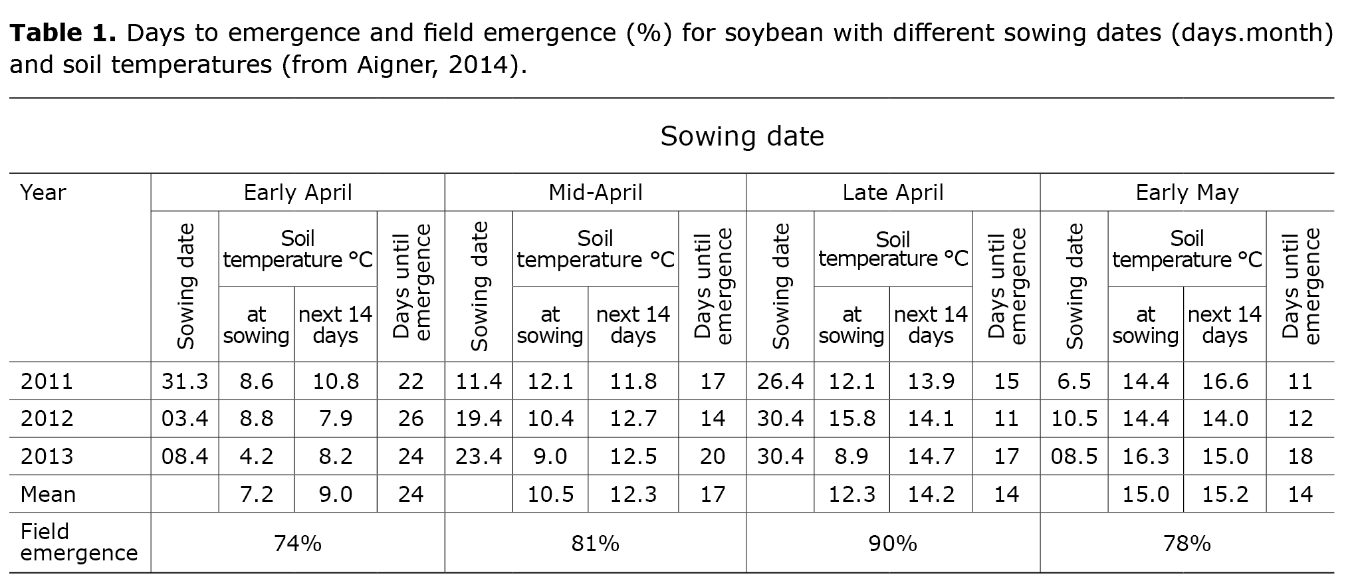Select the 31.3 sowing date cell
This screenshot has height=585, width=1354.
pyautogui.click(x=185, y=381)
